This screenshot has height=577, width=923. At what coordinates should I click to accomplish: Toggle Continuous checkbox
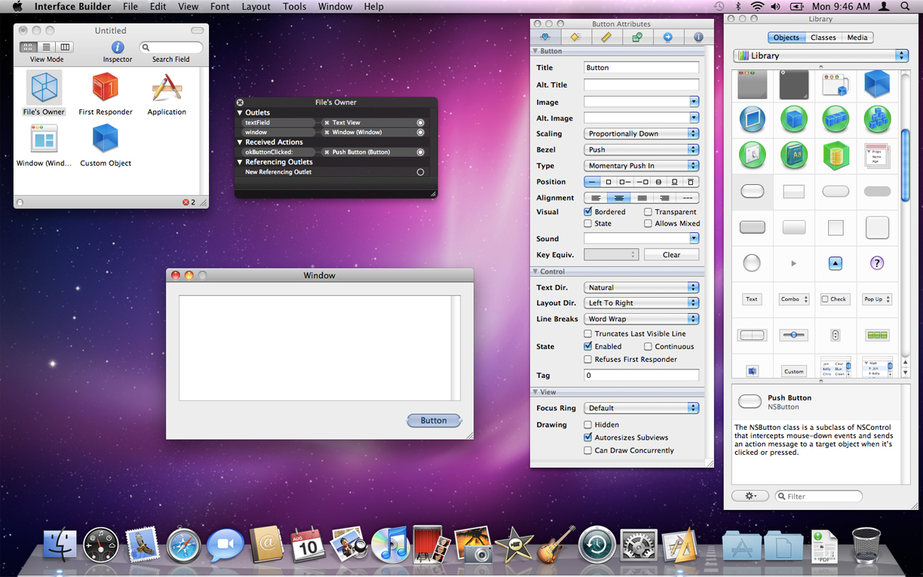tap(648, 346)
